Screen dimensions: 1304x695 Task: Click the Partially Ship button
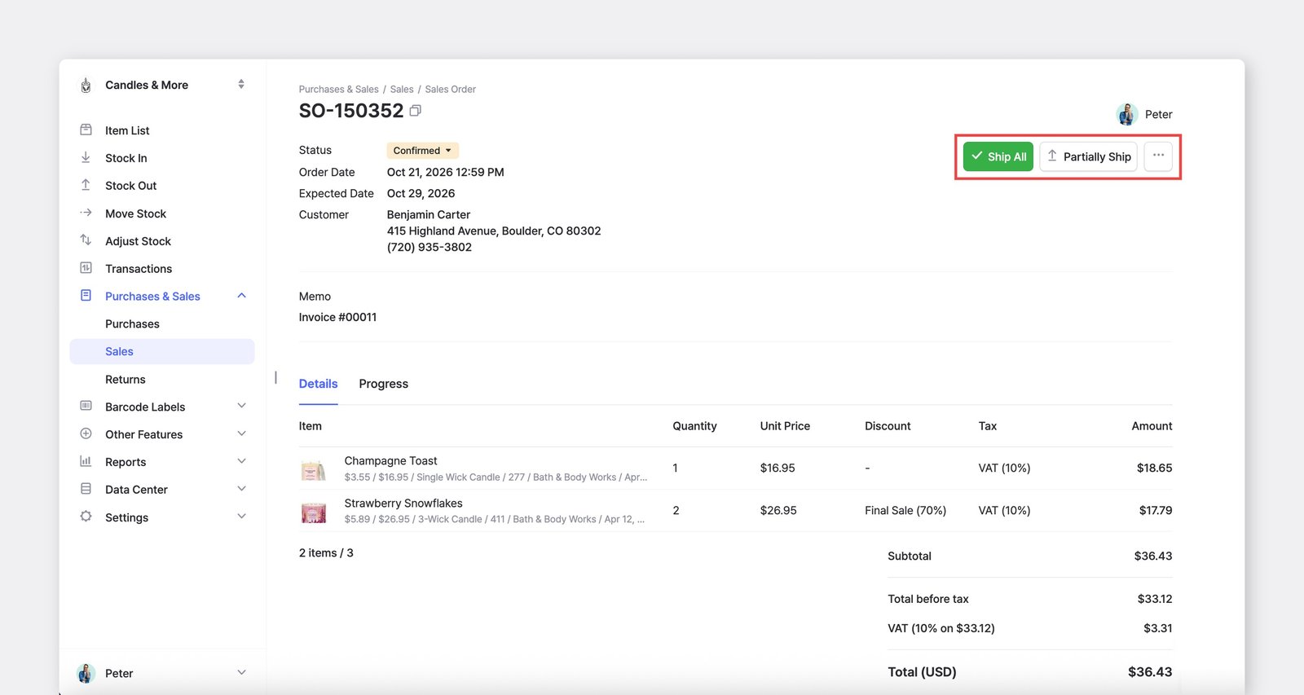point(1088,156)
